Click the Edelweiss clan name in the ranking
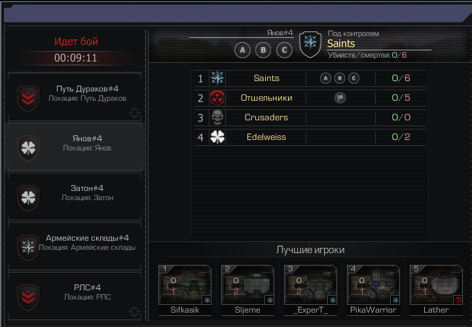 266,137
